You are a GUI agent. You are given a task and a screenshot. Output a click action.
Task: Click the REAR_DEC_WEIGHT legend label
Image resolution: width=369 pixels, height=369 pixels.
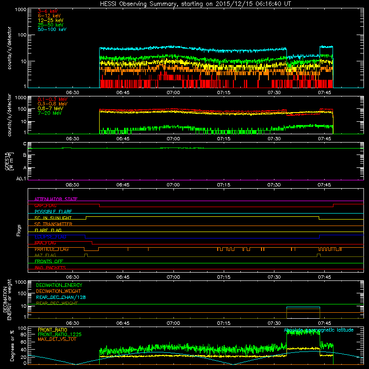click(x=57, y=303)
